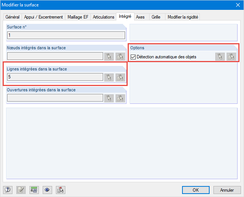Switch to the Général tab
This screenshot has height=197, width=244.
point(12,17)
